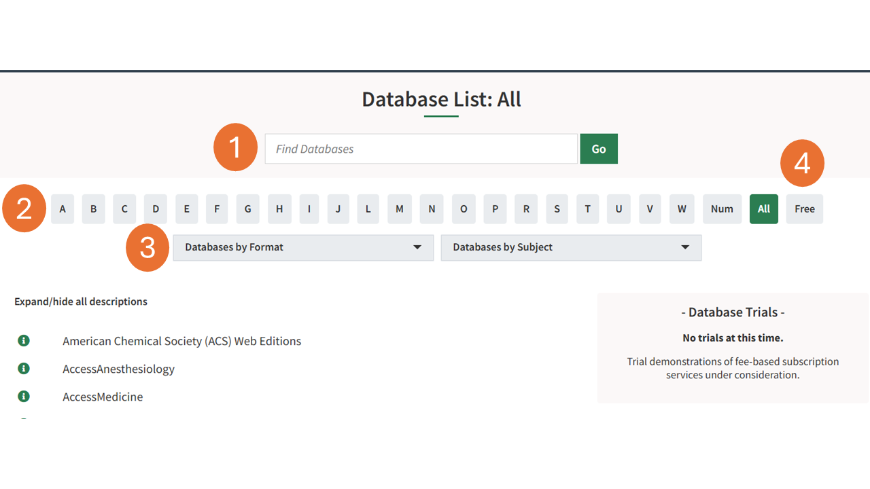Show databases starting with S

pos(557,209)
